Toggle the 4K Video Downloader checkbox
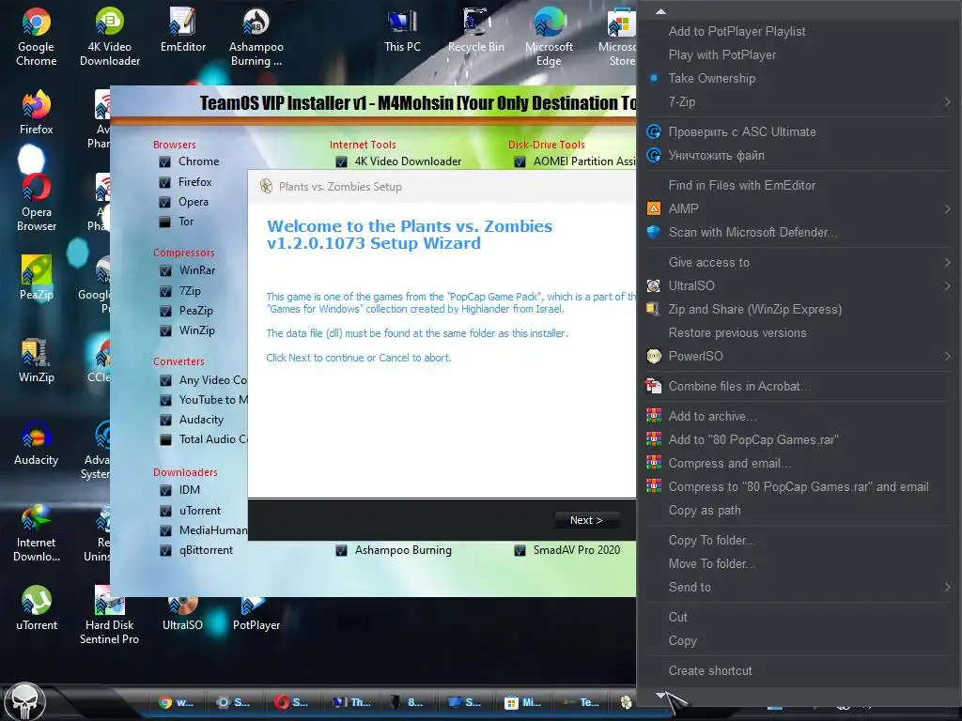 pyautogui.click(x=341, y=161)
